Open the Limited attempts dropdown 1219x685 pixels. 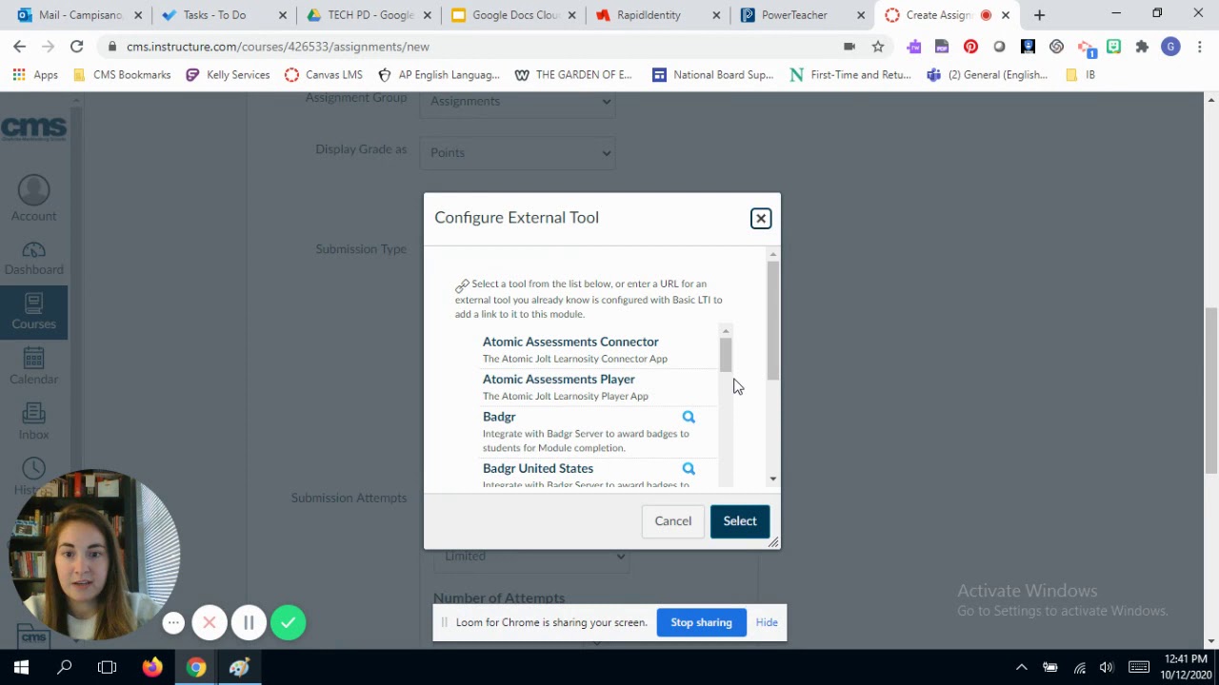pyautogui.click(x=530, y=556)
